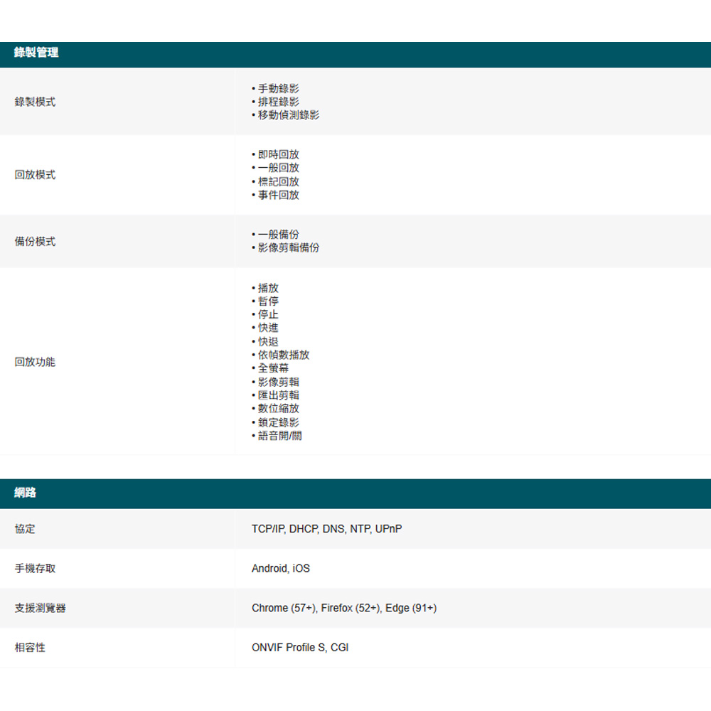This screenshot has height=711, width=711.
Task: Select the 事件回放 list entry
Action: pos(278,195)
